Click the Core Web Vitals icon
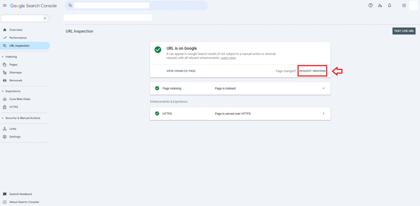The width and height of the screenshot is (420, 206). [5, 99]
